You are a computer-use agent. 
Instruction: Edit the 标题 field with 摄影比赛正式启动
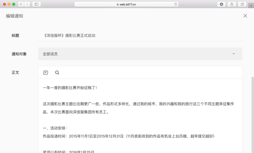(x=140, y=36)
